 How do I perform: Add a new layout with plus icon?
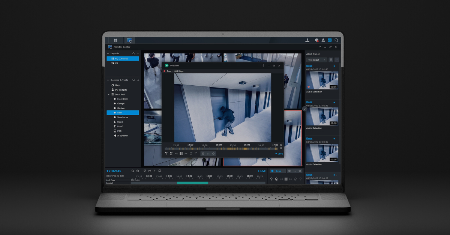pos(138,54)
